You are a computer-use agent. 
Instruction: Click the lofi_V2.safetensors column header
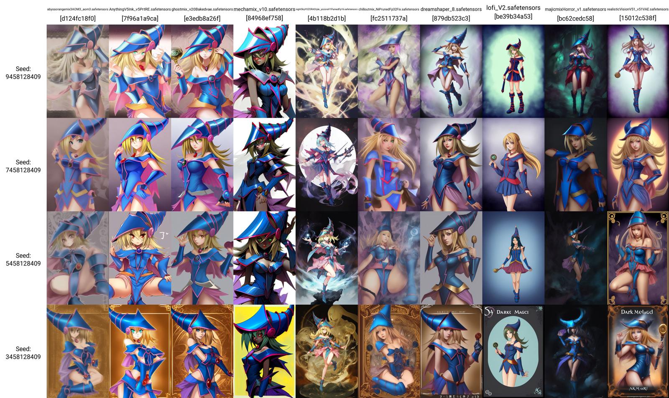tap(513, 8)
